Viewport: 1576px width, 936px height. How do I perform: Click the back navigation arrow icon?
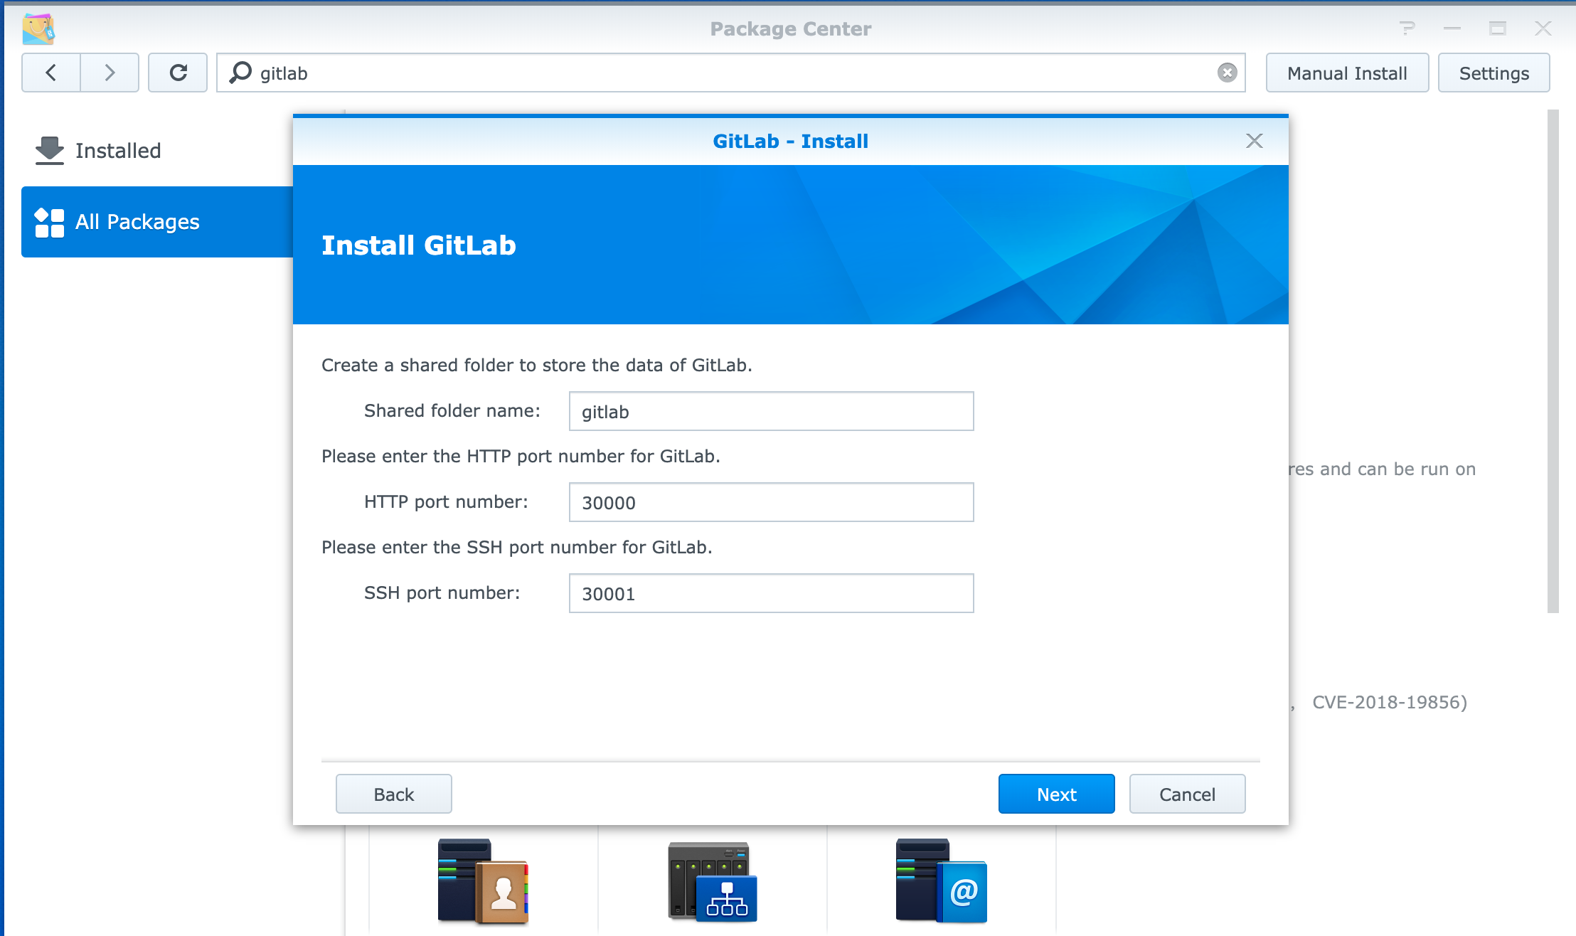pos(51,73)
